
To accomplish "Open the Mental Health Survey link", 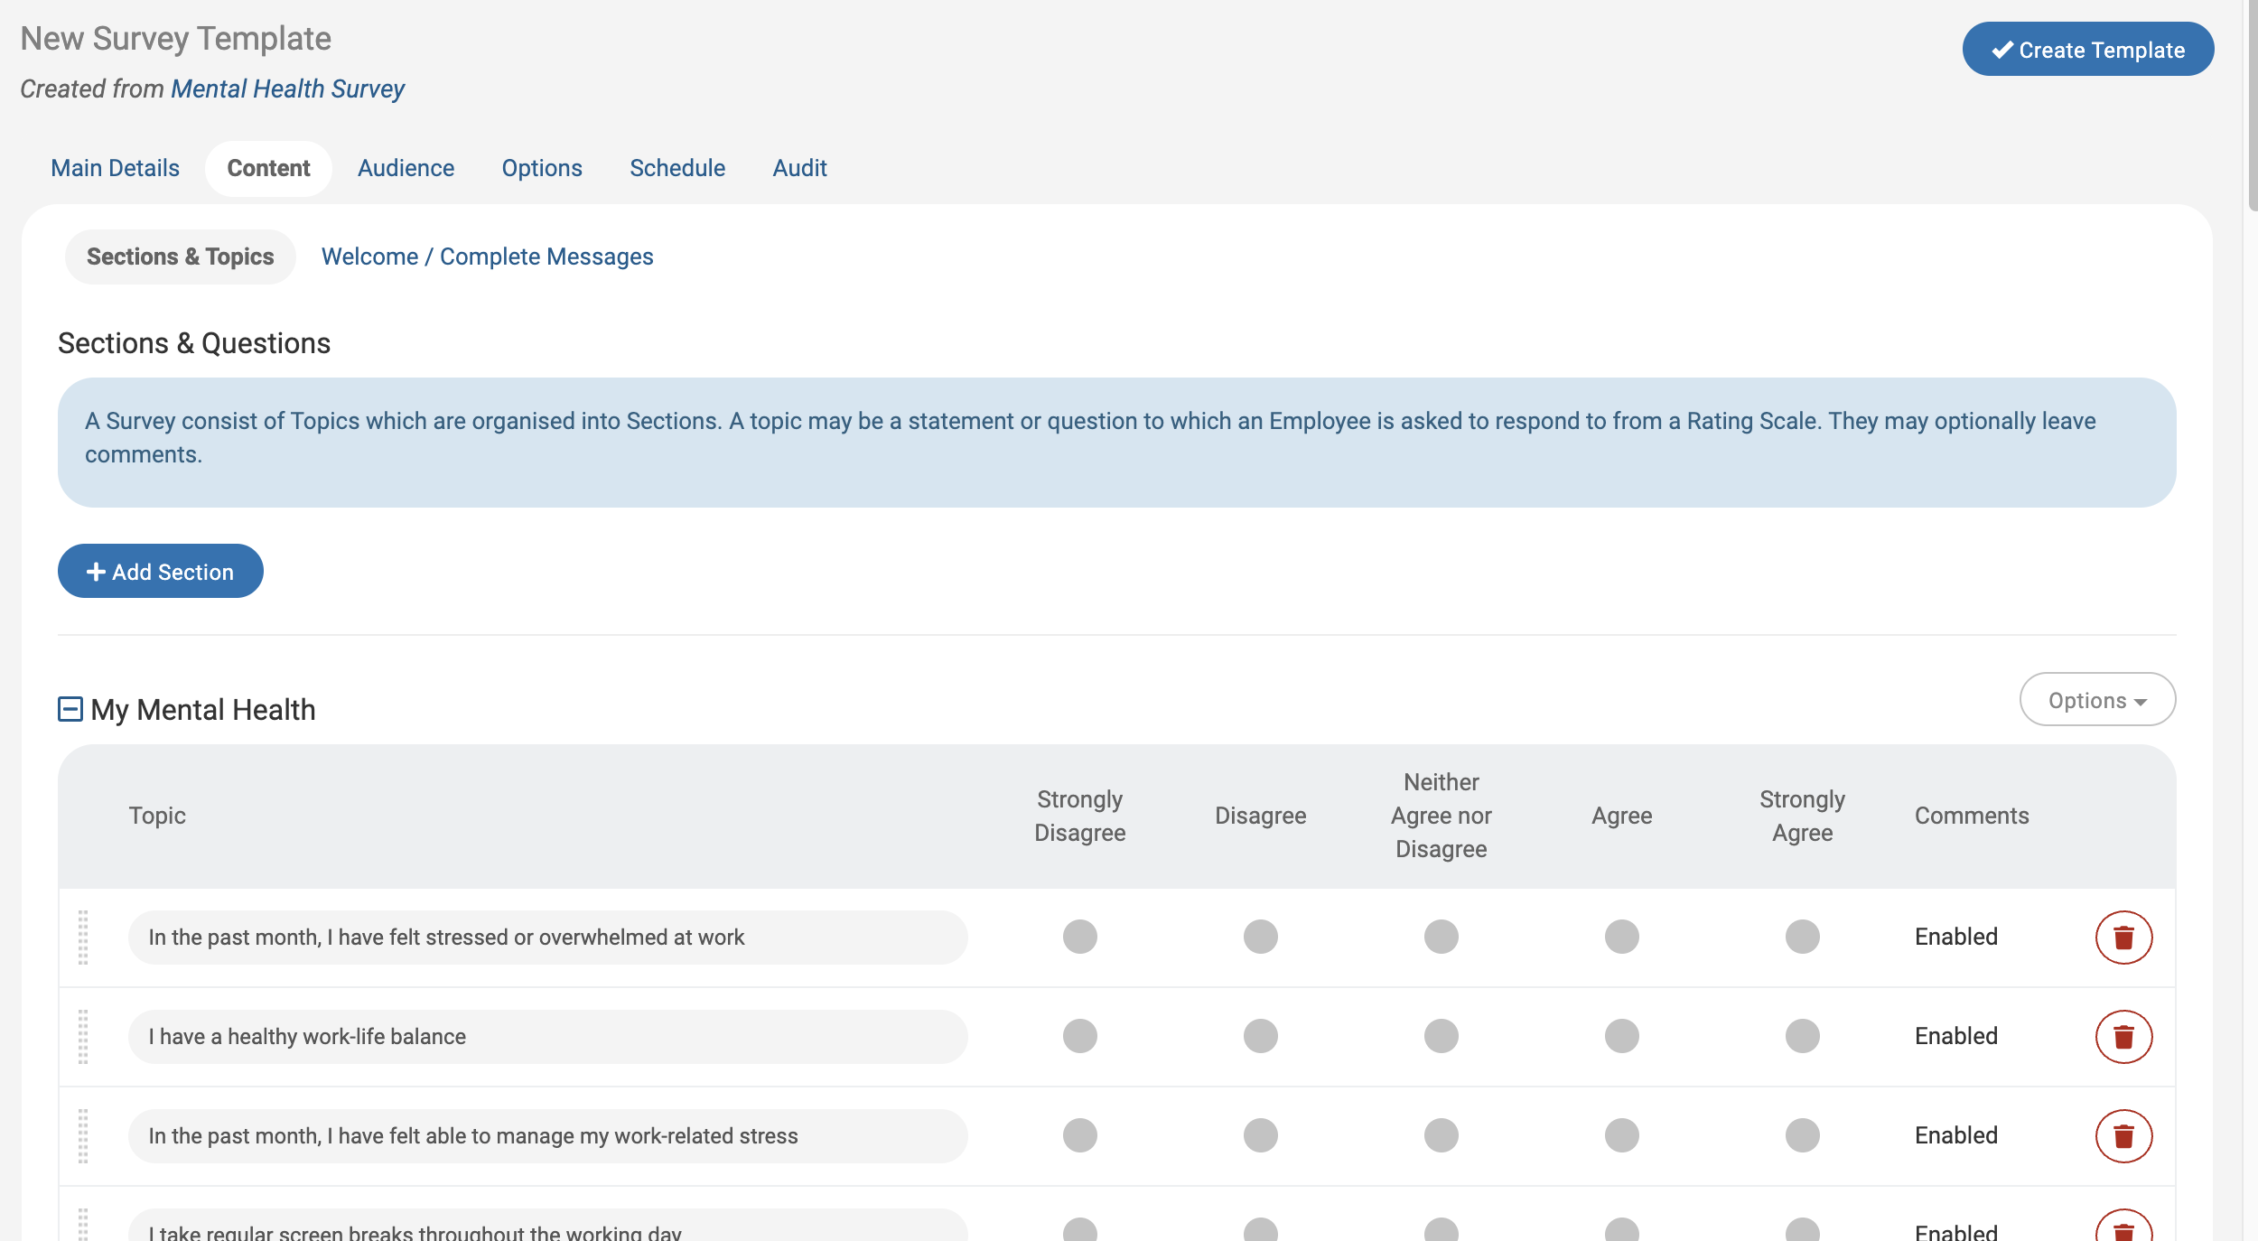I will pos(287,89).
